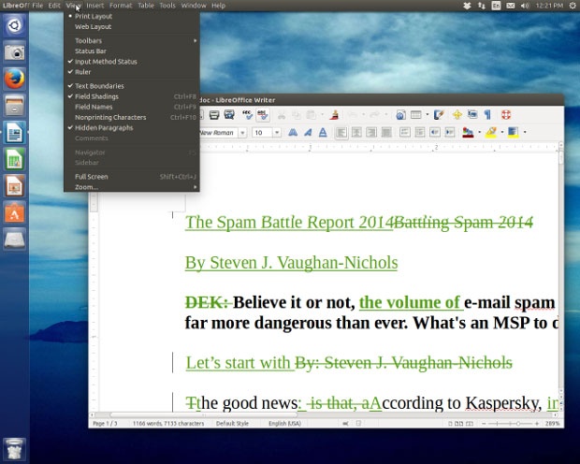Open the Format menu

pyautogui.click(x=121, y=6)
